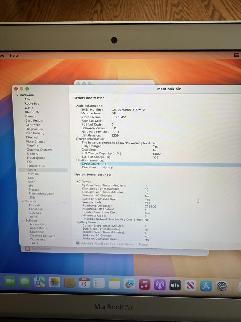Screen dimensions: 241x322
Task: Select Storage in the sidebar
Action: point(34,190)
